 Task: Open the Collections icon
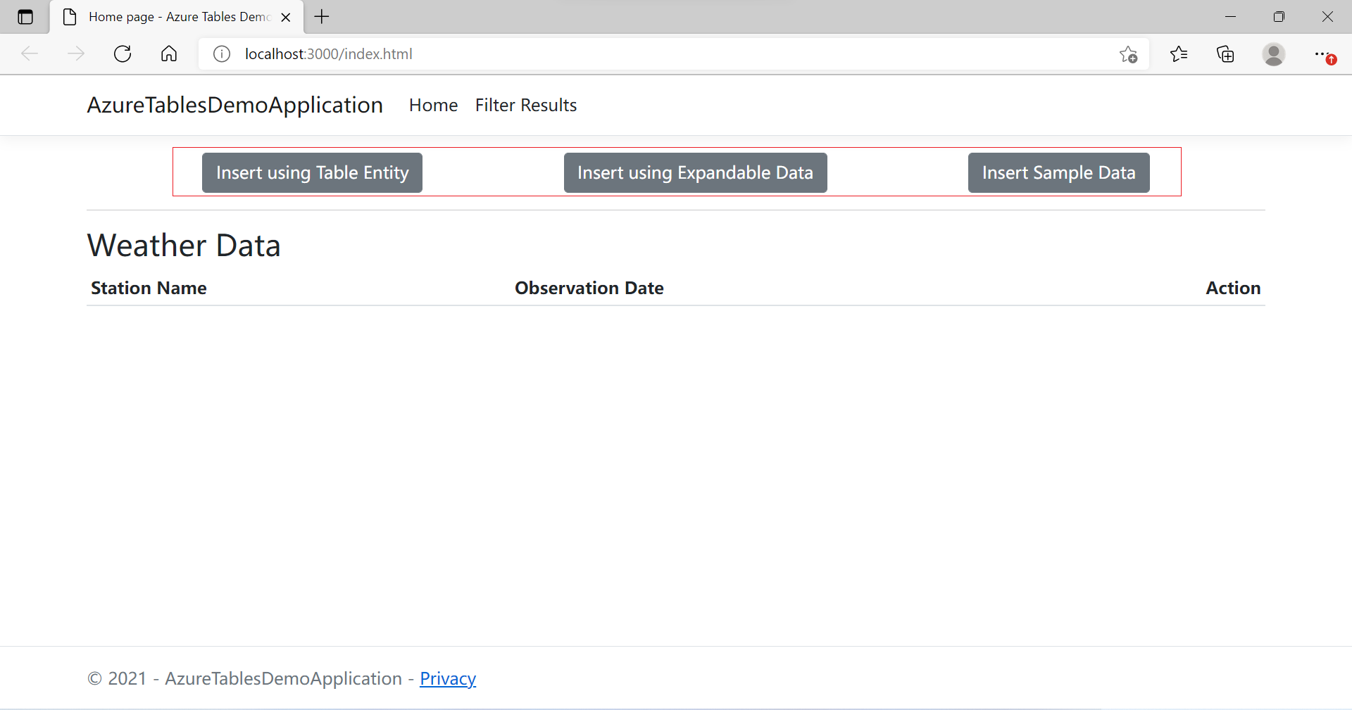pyautogui.click(x=1225, y=54)
